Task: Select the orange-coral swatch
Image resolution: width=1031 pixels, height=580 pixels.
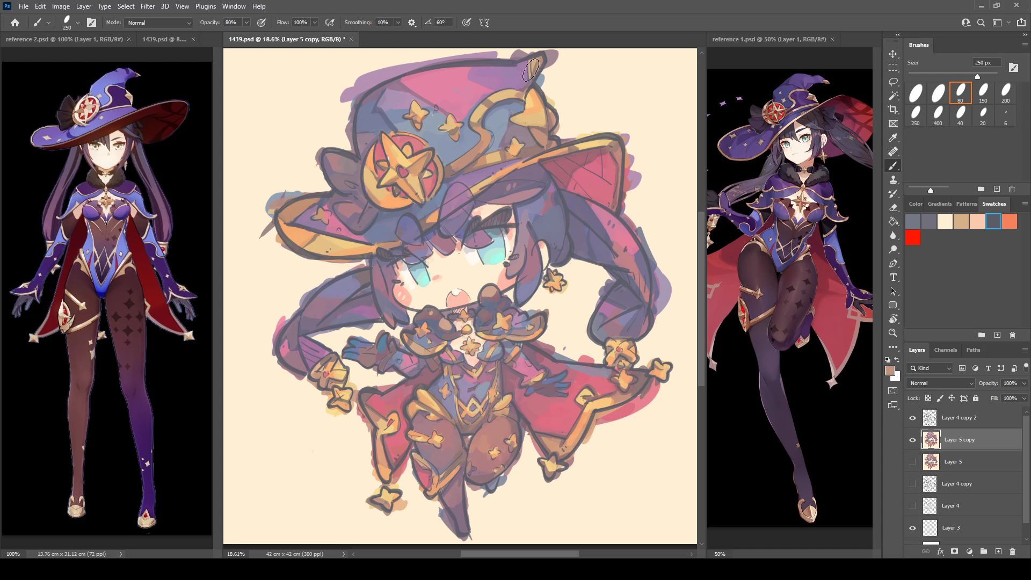Action: click(1010, 221)
